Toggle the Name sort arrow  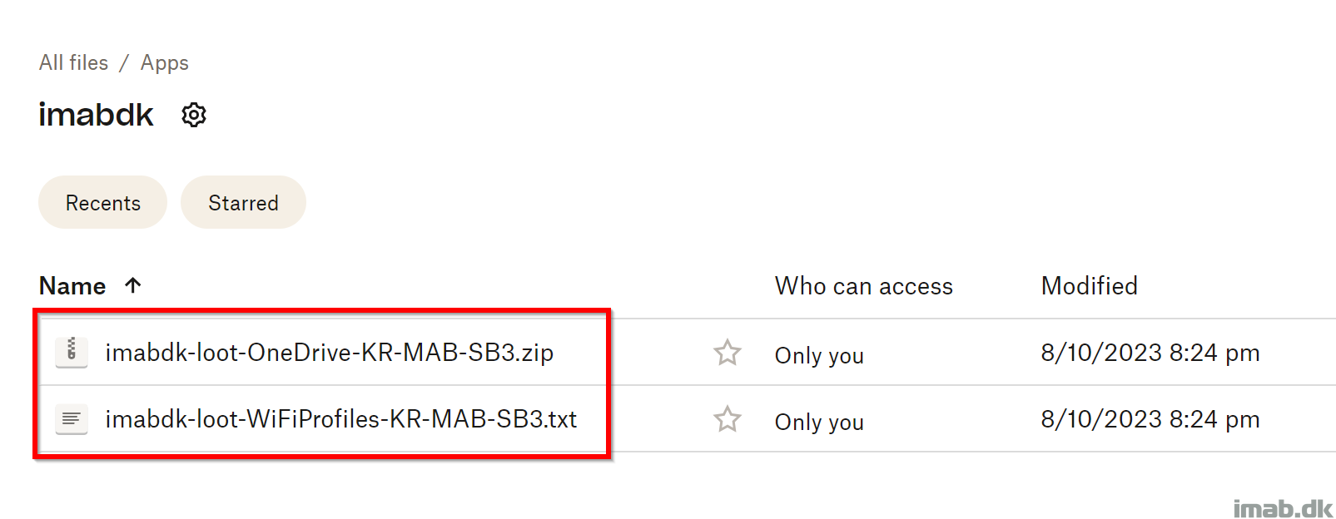133,285
